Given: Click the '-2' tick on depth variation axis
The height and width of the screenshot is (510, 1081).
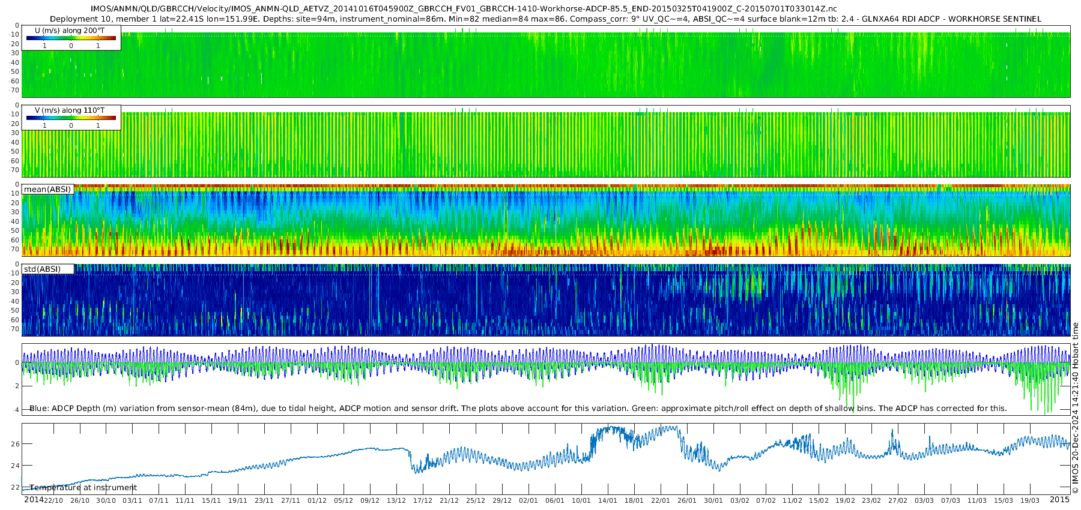Looking at the screenshot, I should [x=16, y=386].
